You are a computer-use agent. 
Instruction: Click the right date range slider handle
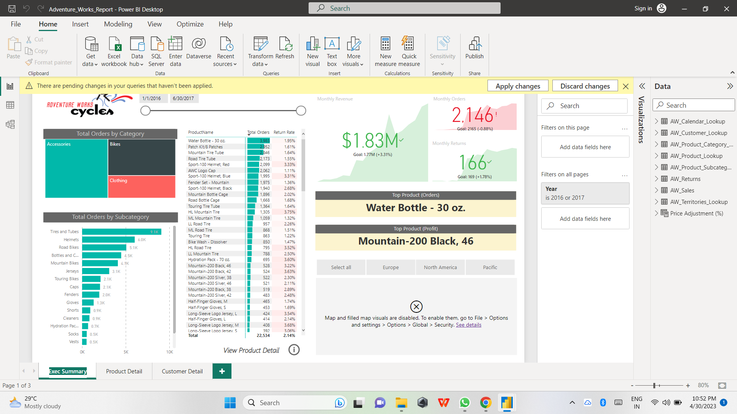tap(301, 110)
